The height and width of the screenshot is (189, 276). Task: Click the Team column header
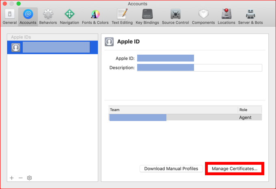[173, 110]
